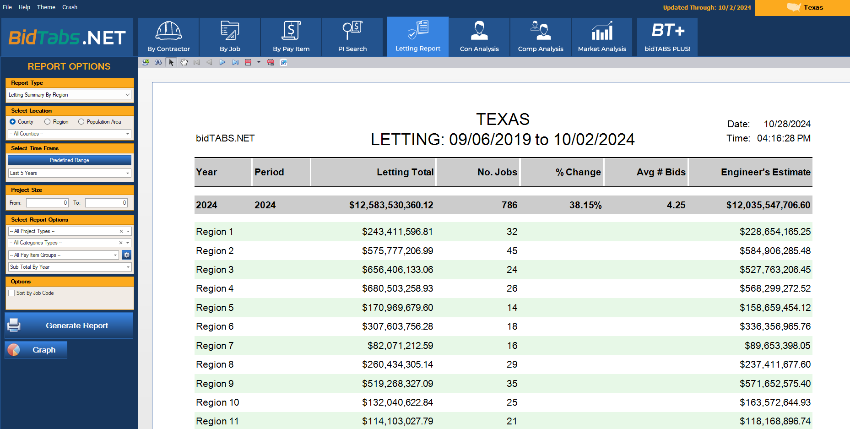Select the County radio button

[12, 122]
